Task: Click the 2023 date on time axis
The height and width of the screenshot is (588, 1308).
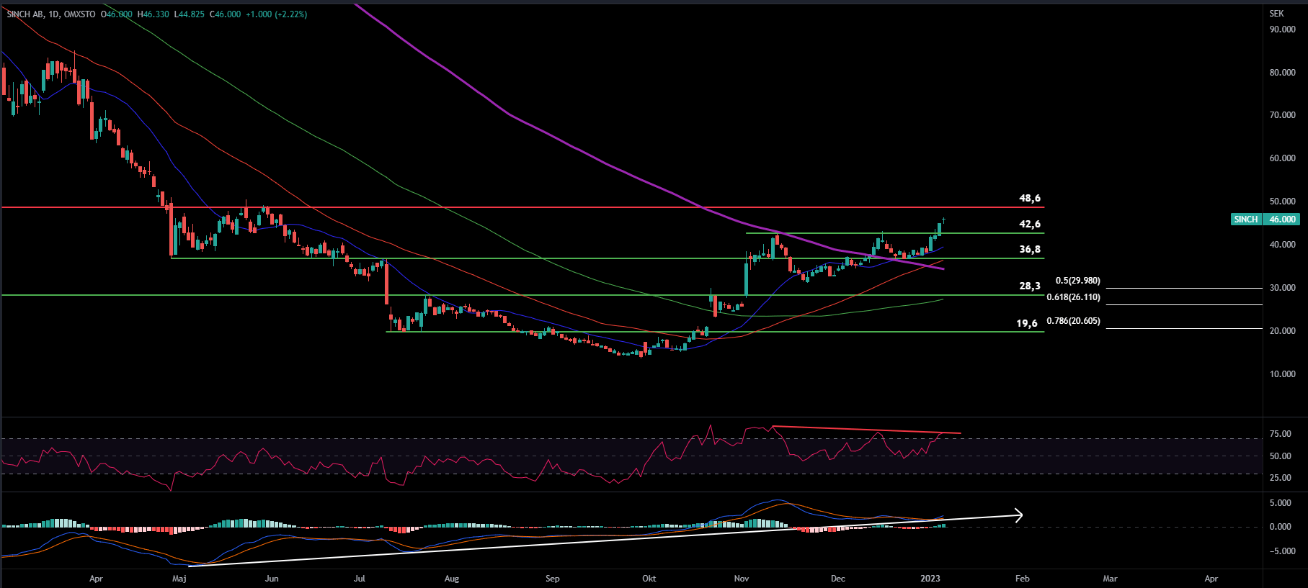Action: 930,579
